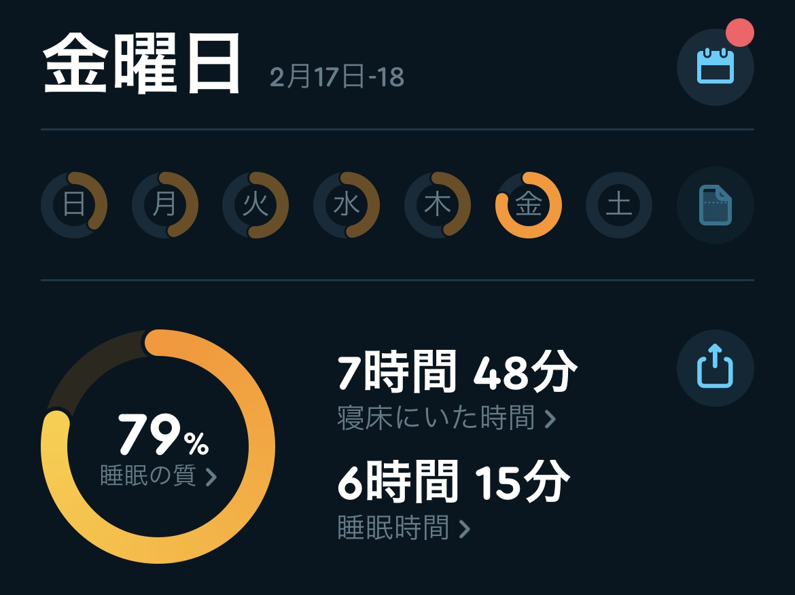The width and height of the screenshot is (795, 595).
Task: Expand chevron beside 寝床にいた時間
Action: click(550, 419)
